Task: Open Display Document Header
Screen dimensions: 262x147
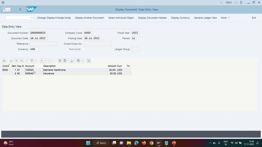Action: (152, 18)
